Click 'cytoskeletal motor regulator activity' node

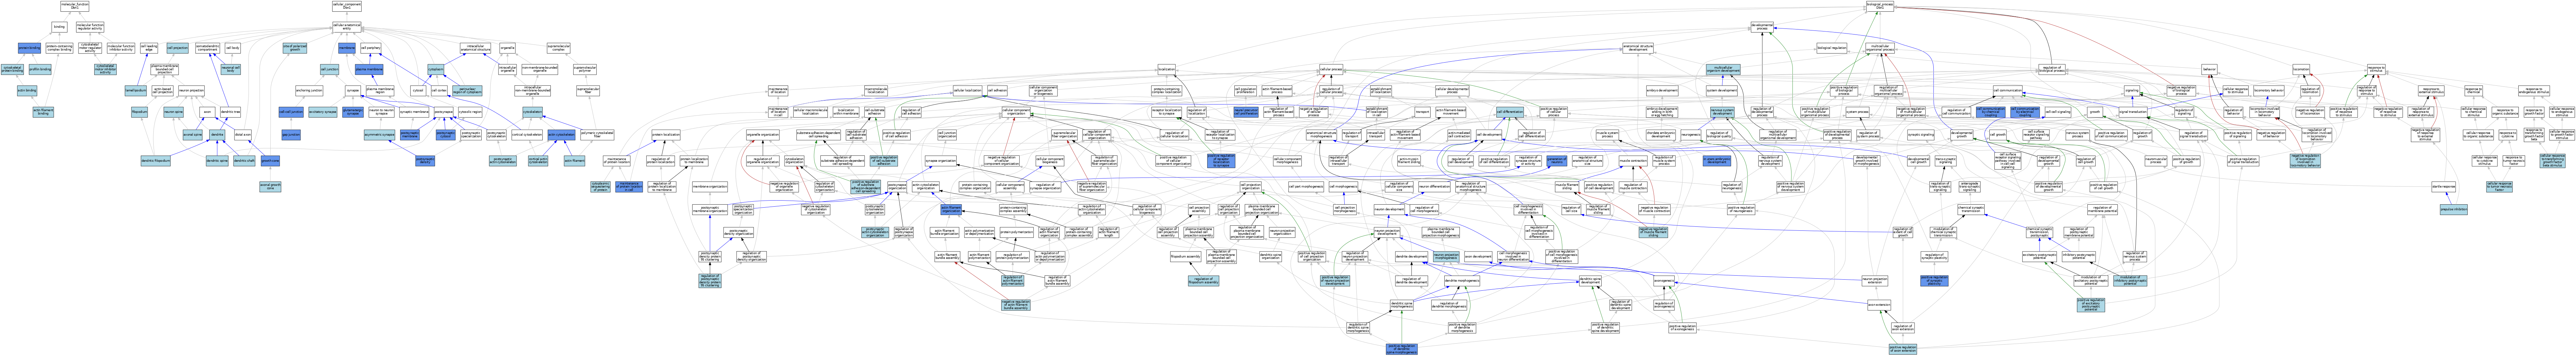coord(90,48)
